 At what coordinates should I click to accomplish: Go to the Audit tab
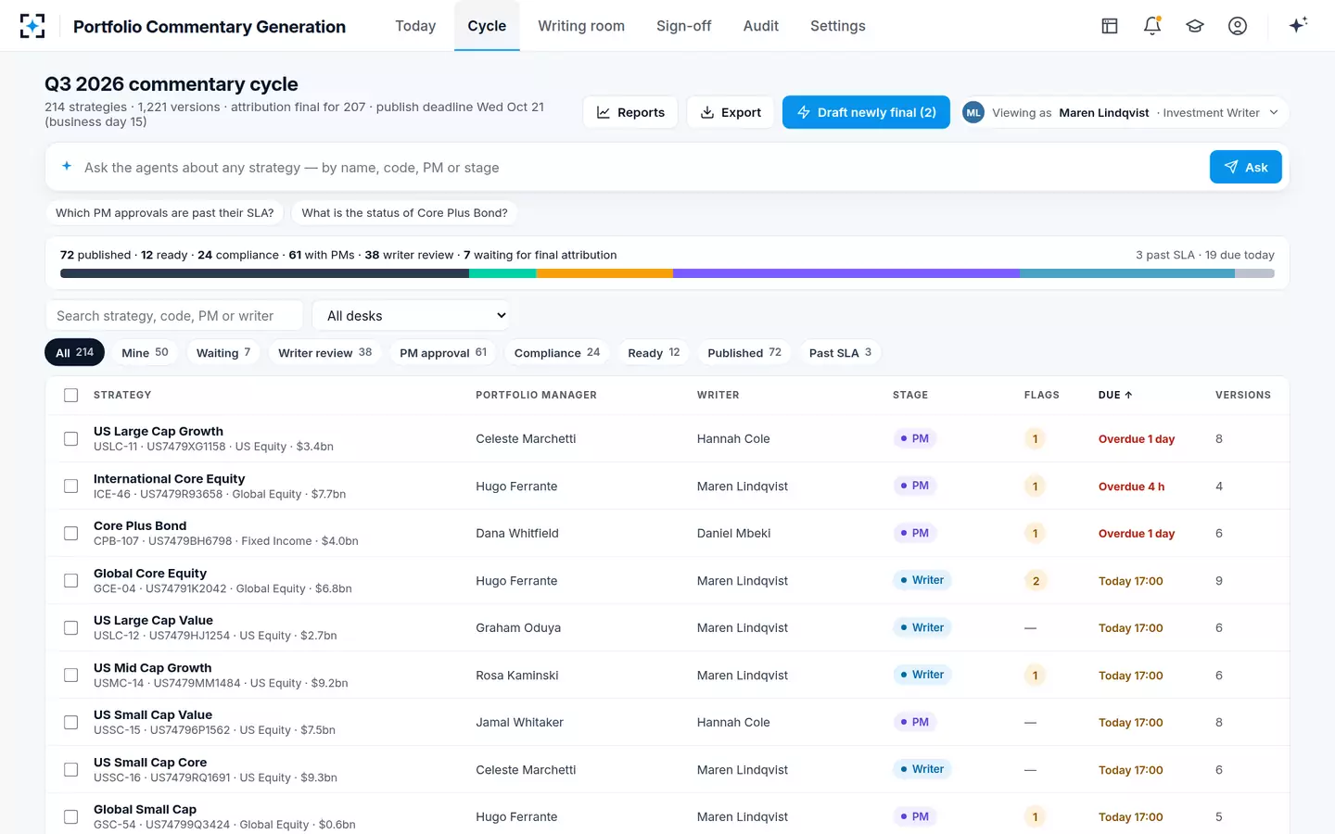761,26
